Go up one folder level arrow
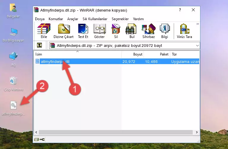The height and width of the screenshot is (149, 228). tap(39, 45)
